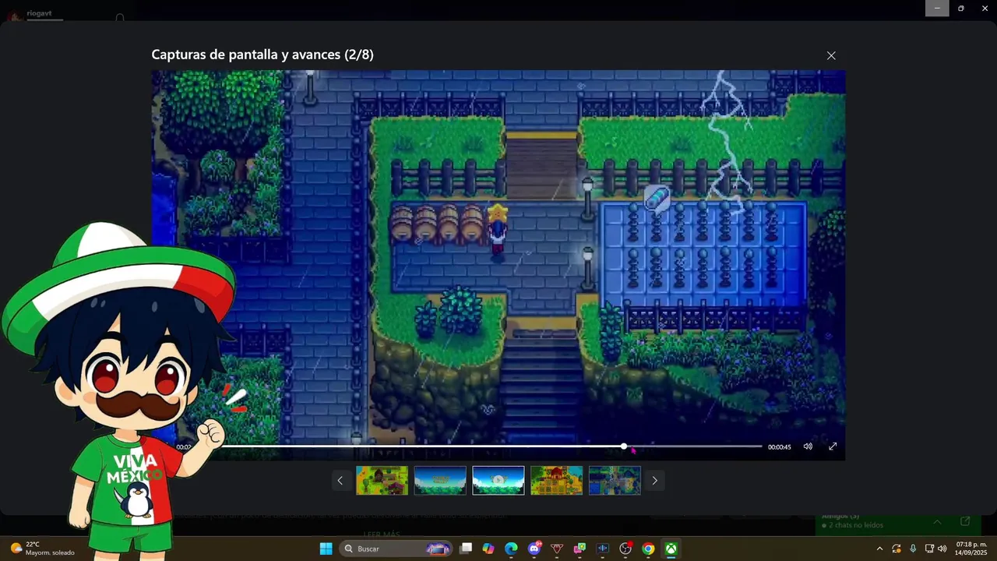997x561 pixels.
Task: Go to previous thumbnail with left arrow
Action: [340, 481]
